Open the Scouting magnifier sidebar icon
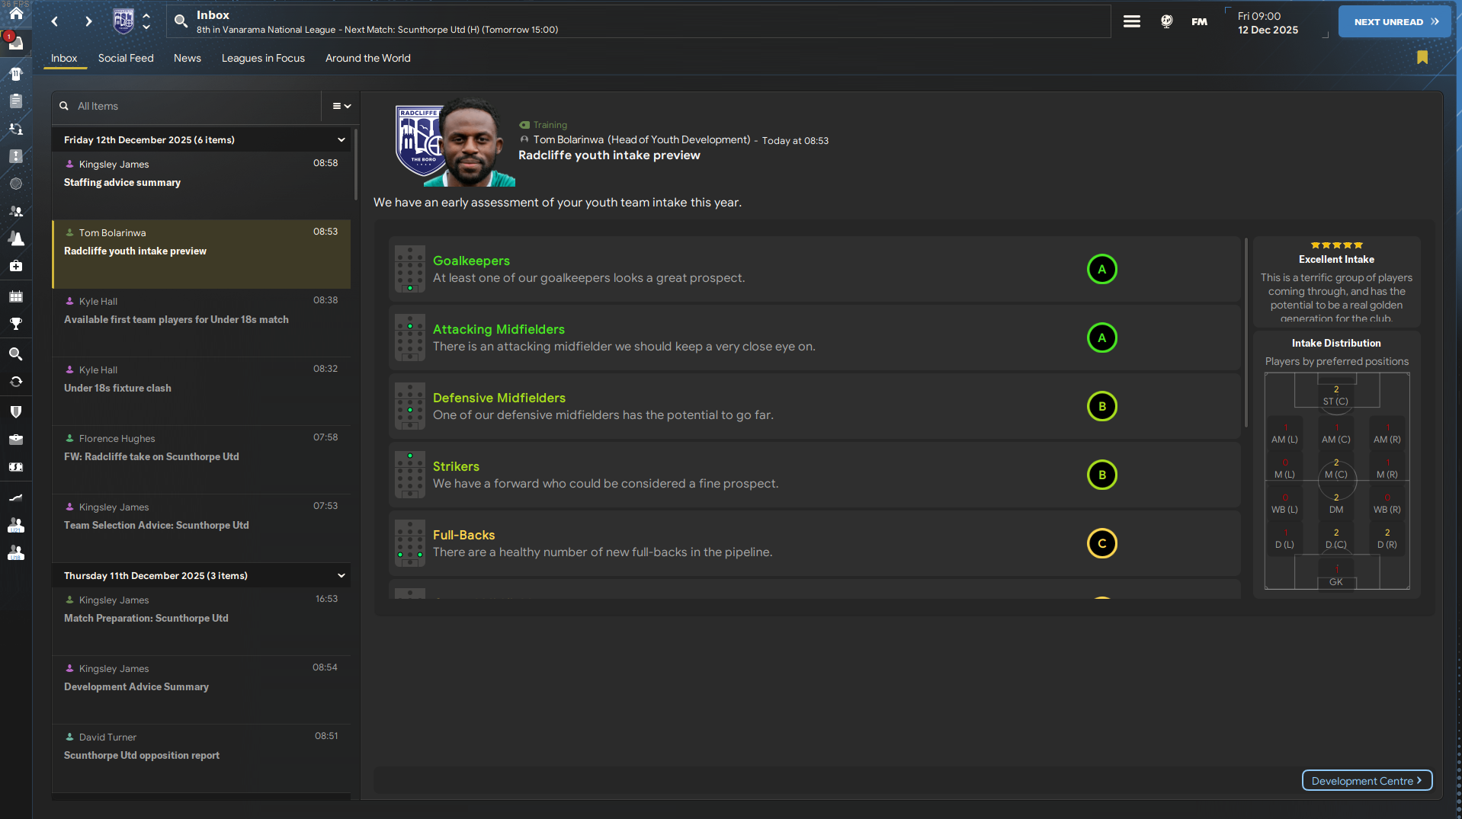Viewport: 1462px width, 819px height. point(16,354)
